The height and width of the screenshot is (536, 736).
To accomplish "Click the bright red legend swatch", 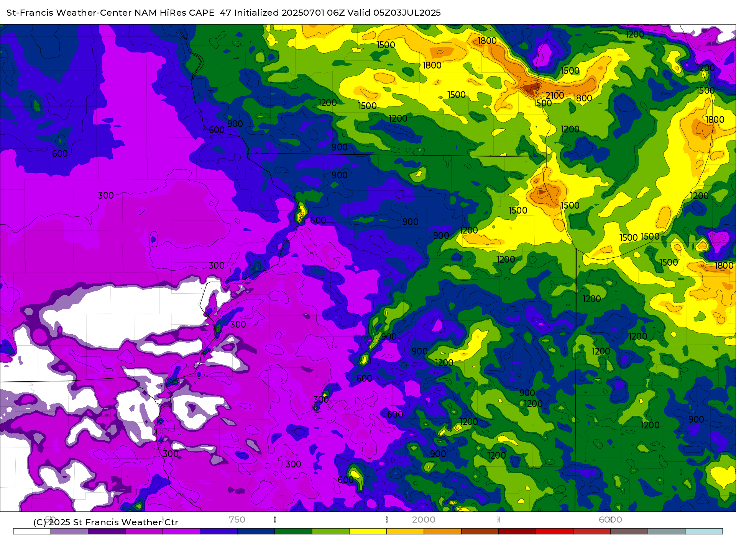I will [x=555, y=531].
